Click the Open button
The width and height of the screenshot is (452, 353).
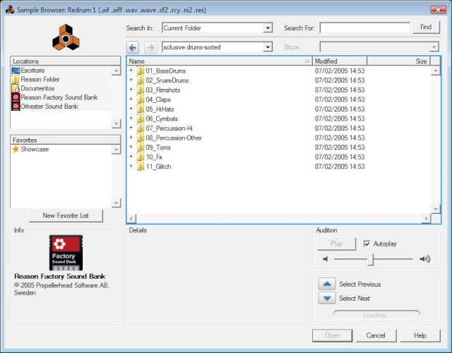tap(333, 335)
